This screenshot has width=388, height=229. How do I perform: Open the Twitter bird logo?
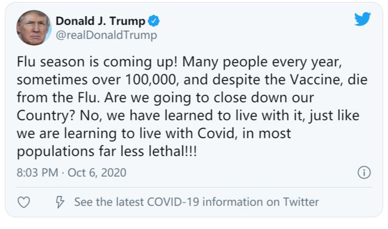click(362, 19)
